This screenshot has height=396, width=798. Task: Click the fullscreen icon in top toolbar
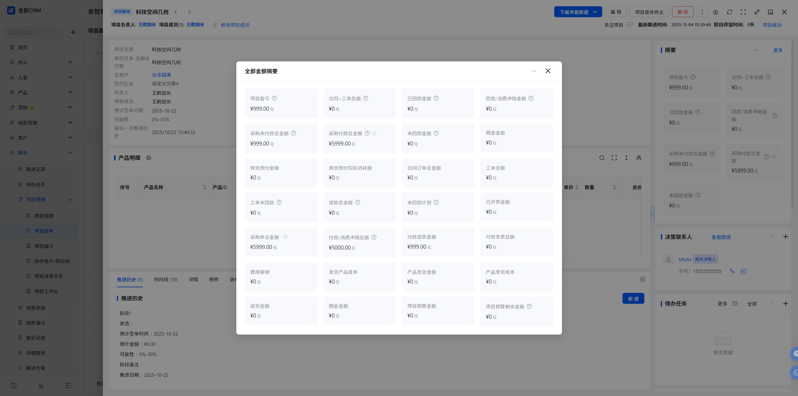(743, 12)
